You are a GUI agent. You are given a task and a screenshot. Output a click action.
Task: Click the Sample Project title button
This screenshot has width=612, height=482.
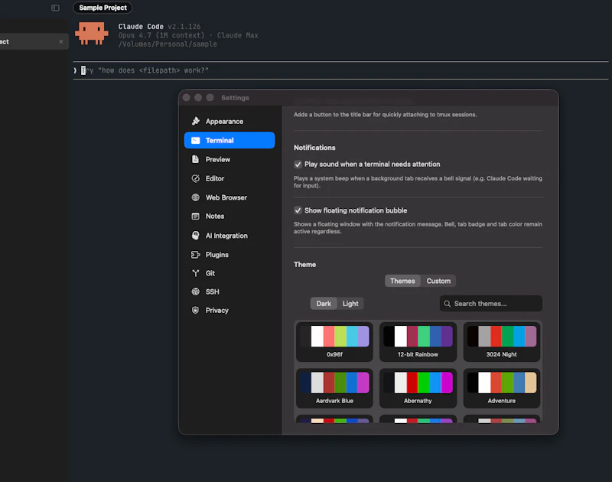click(x=103, y=8)
